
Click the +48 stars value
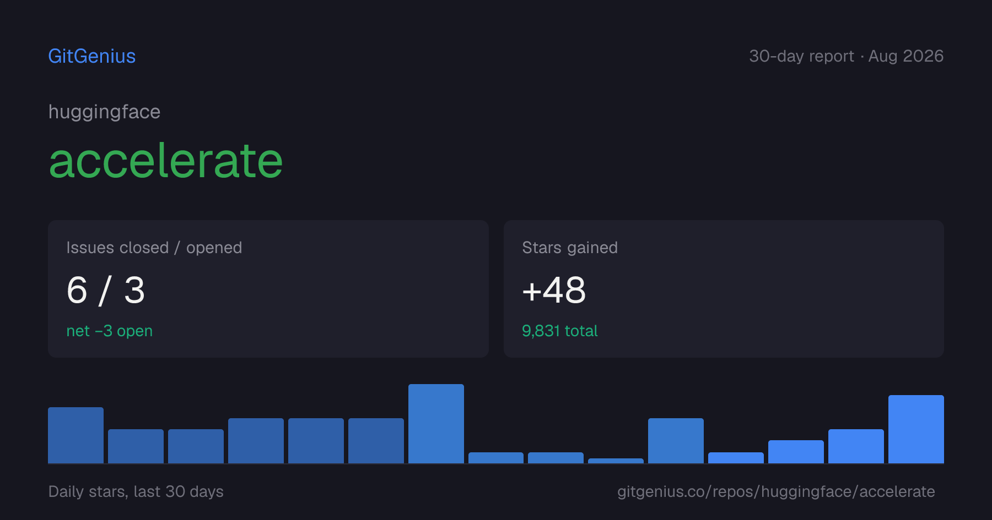click(x=554, y=290)
